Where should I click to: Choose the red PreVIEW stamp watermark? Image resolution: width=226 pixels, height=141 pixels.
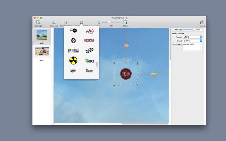pyautogui.click(x=90, y=31)
